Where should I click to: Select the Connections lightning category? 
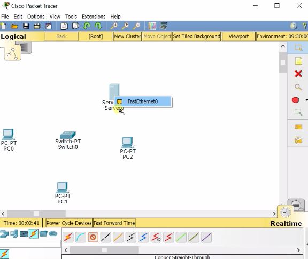point(34,234)
